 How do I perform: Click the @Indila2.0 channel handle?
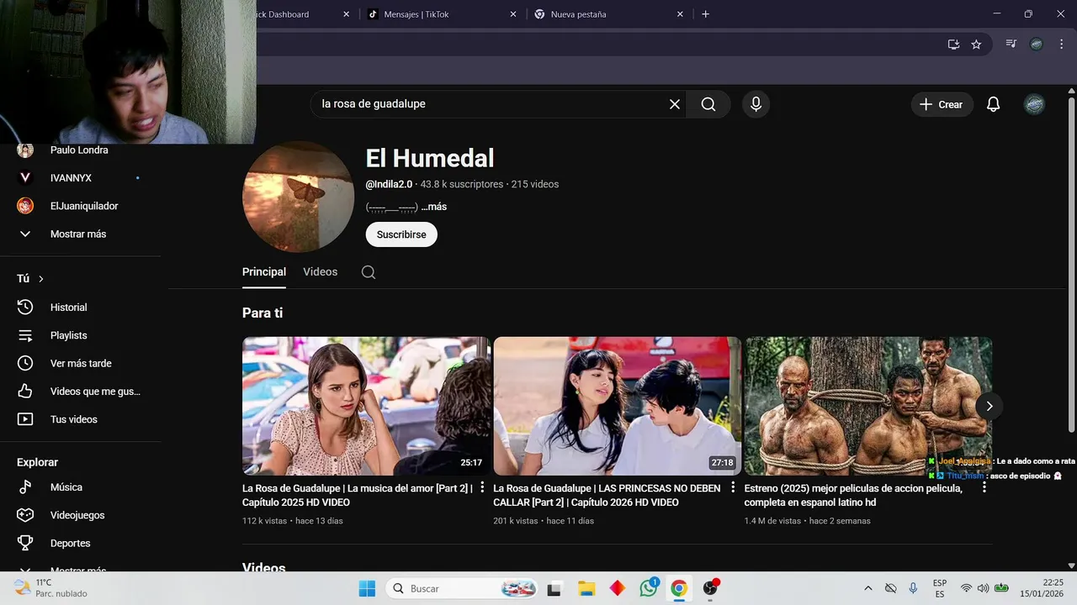(389, 184)
